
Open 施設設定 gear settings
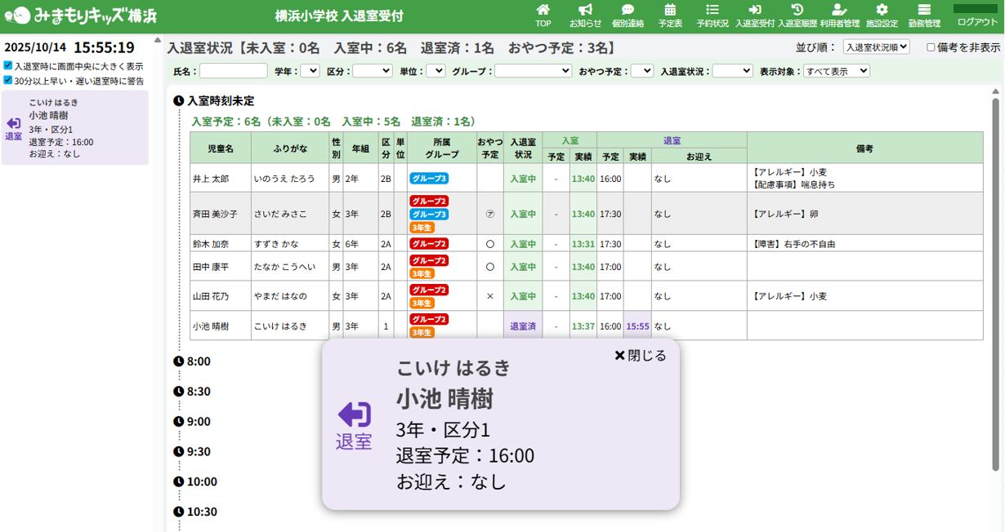(x=882, y=15)
